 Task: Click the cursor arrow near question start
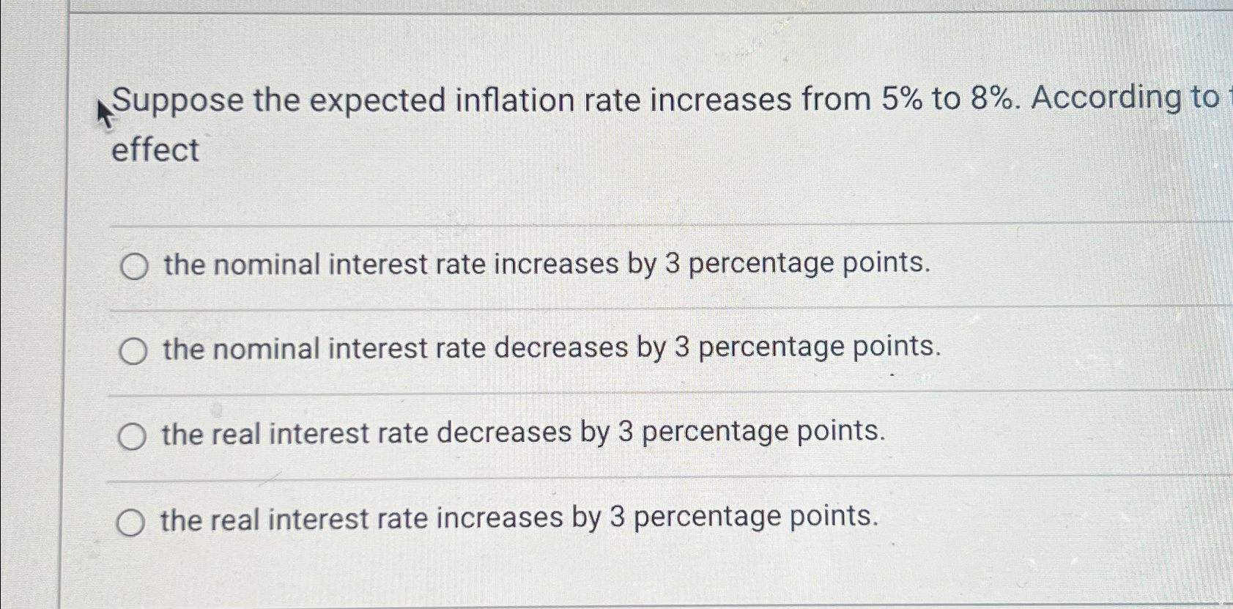point(103,110)
